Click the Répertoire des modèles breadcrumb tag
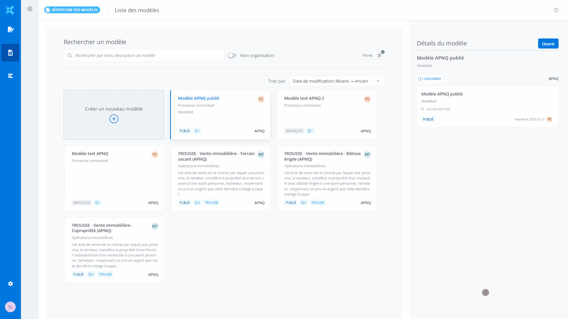The image size is (568, 319). click(x=72, y=10)
